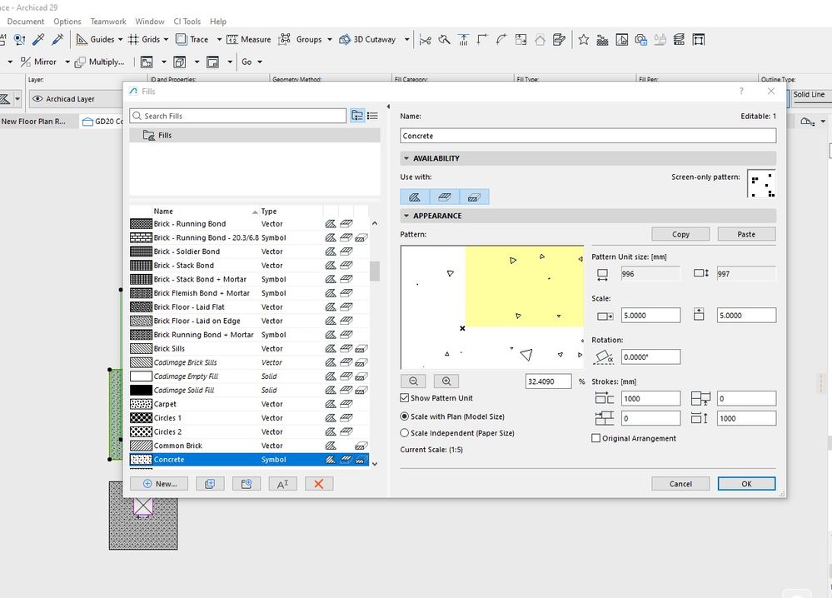Open the Options menu
Viewport: 832px width, 598px height.
pyautogui.click(x=67, y=21)
